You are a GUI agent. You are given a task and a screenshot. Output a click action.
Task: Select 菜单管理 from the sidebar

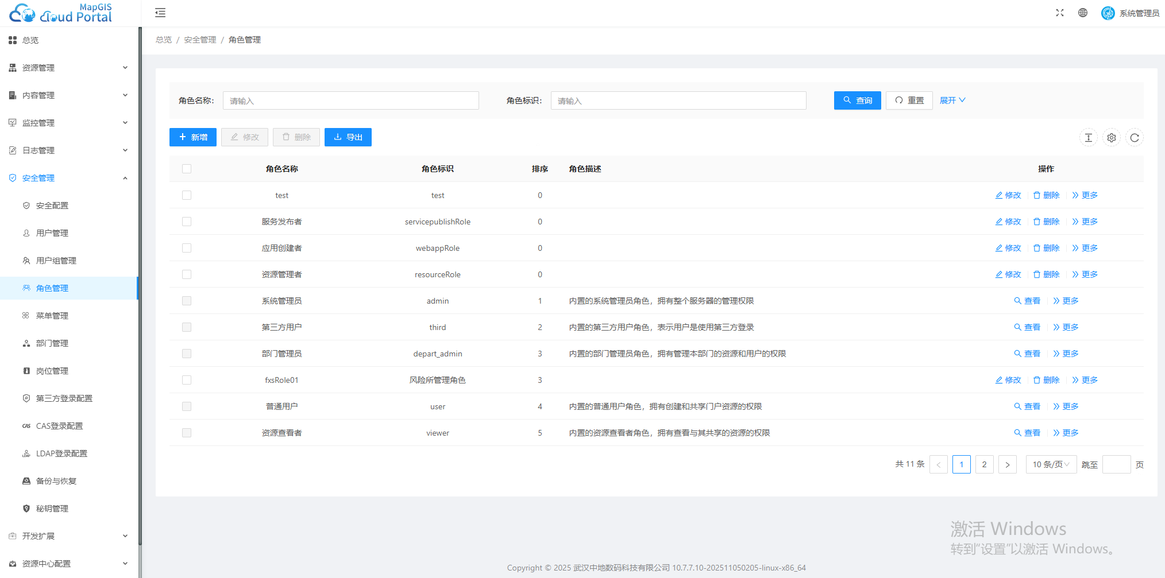(52, 315)
